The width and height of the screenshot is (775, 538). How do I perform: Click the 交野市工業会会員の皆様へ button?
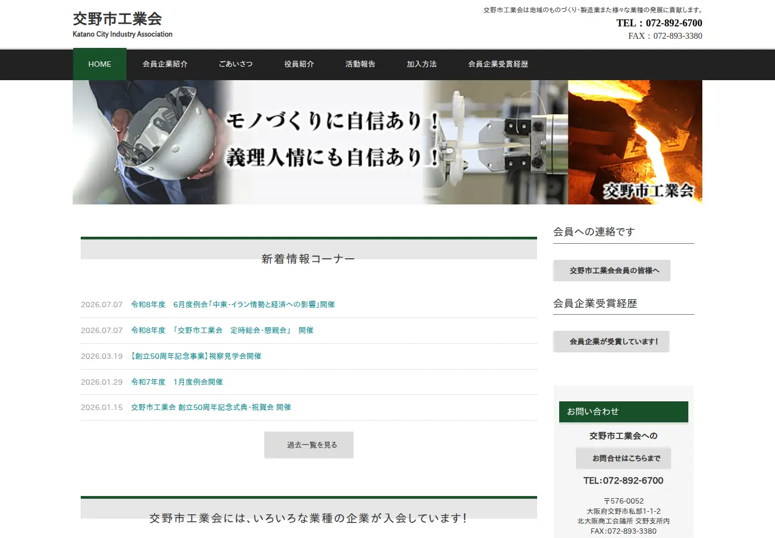612,271
